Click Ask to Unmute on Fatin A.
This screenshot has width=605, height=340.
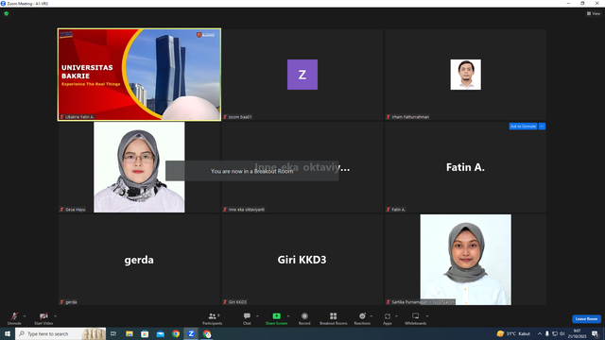[523, 126]
